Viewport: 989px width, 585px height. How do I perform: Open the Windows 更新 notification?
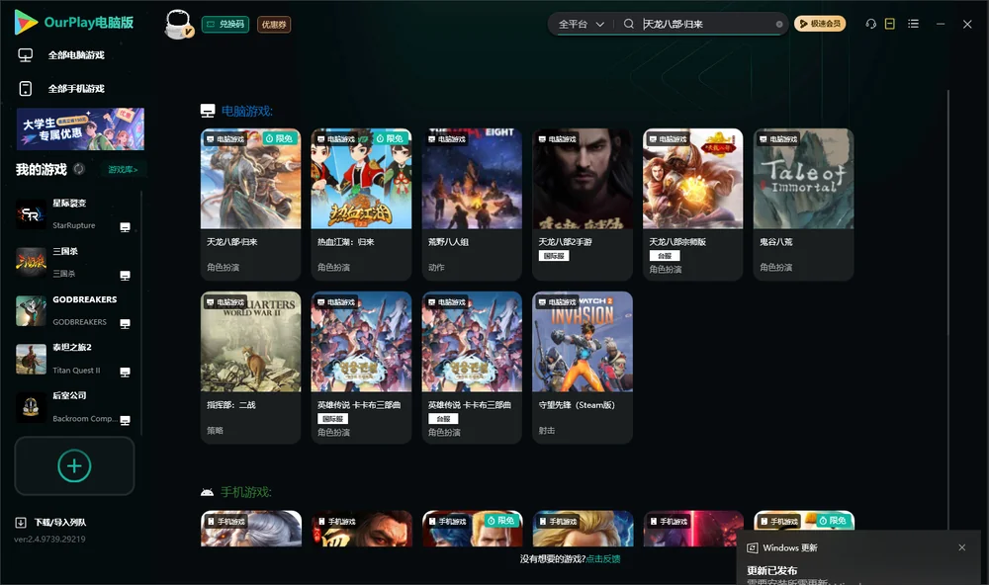pyautogui.click(x=857, y=559)
